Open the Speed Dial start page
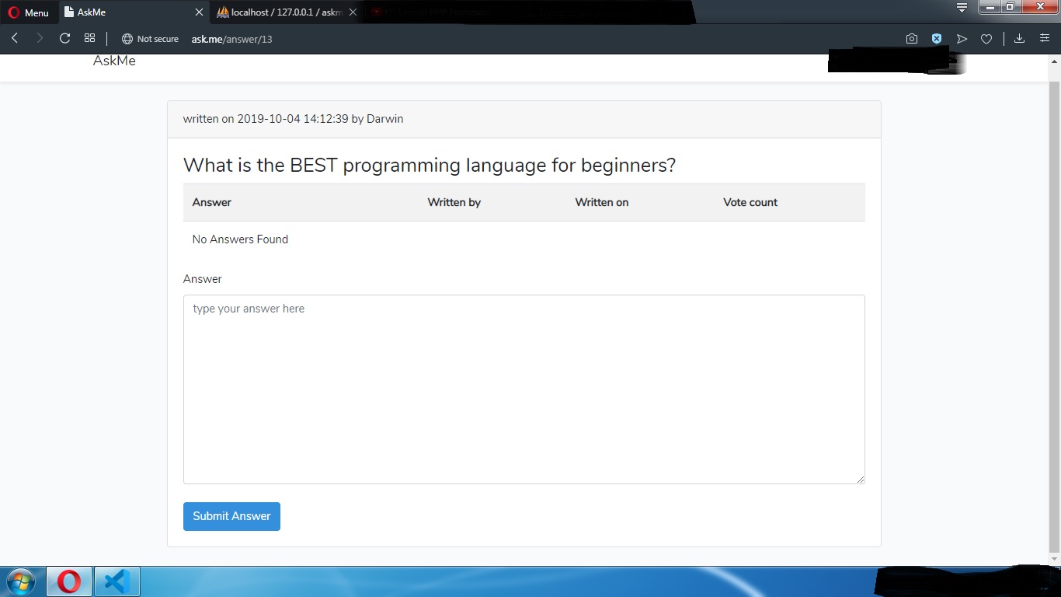Viewport: 1061px width, 597px height. pyautogui.click(x=90, y=38)
